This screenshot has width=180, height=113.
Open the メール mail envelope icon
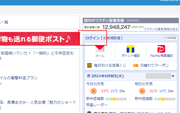(x=100, y=49)
